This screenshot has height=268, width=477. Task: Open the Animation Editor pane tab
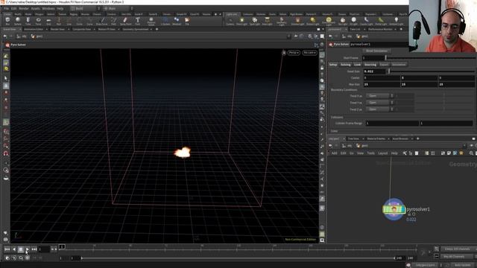(34, 29)
